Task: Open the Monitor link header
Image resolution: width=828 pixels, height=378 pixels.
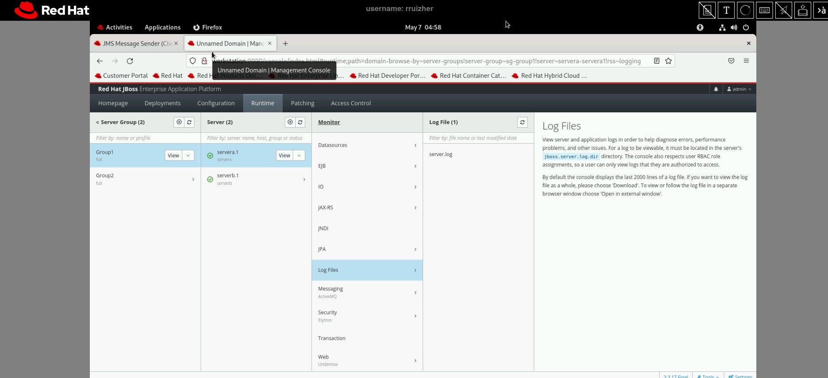Action: (x=329, y=122)
